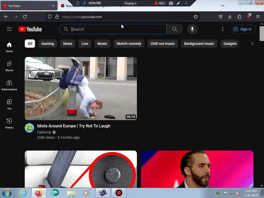Select the All filter chip

pos(30,44)
